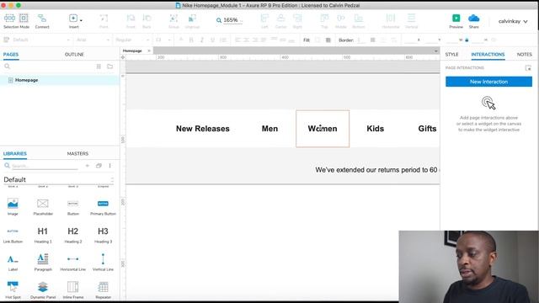This screenshot has height=303, width=539.
Task: Toggle Italic text formatting
Action: pyautogui.click(x=202, y=40)
